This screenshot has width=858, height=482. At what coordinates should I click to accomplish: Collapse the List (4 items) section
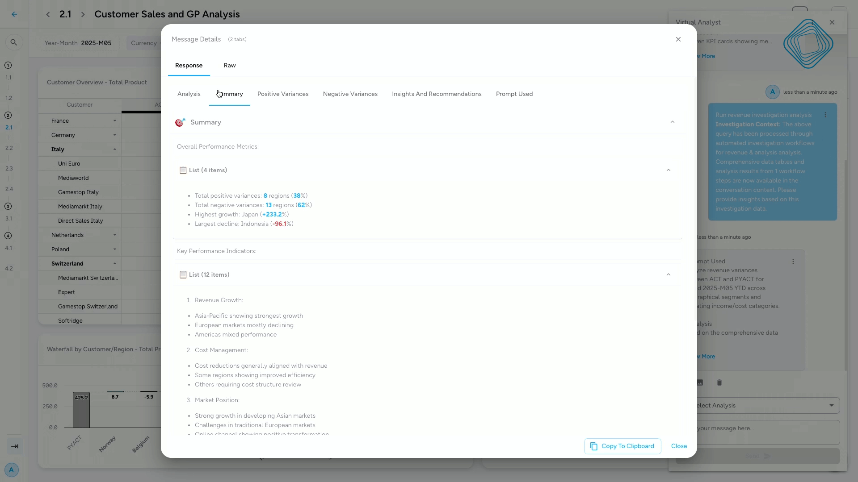669,170
